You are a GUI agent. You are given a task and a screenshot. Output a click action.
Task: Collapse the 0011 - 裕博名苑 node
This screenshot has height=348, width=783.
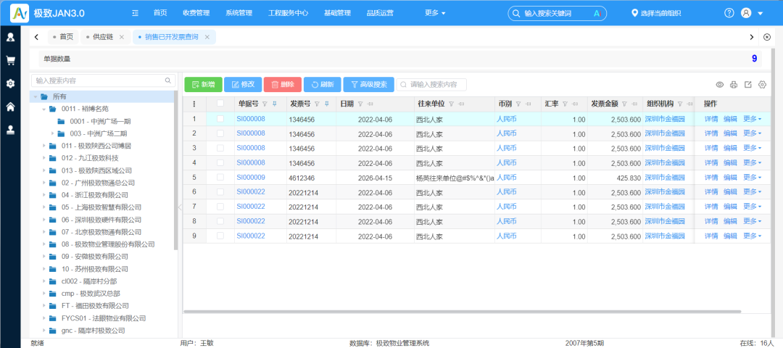click(44, 109)
